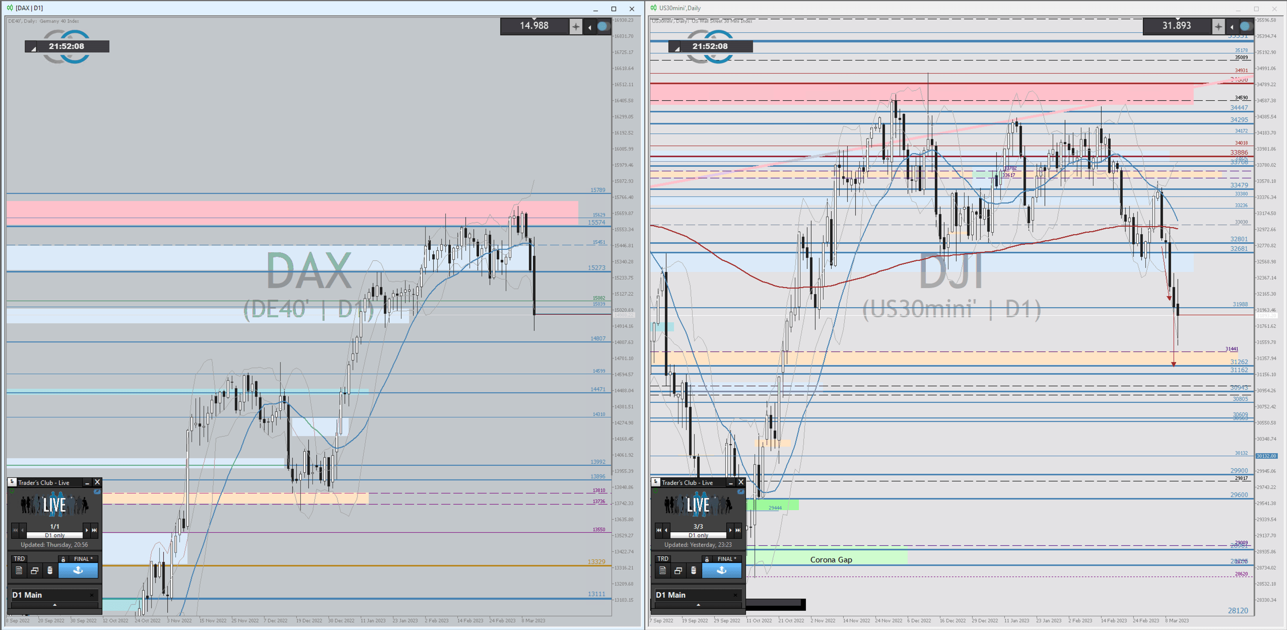The width and height of the screenshot is (1287, 630).
Task: Click the blue lightning badge in the US30mini panel
Action: pos(741,492)
